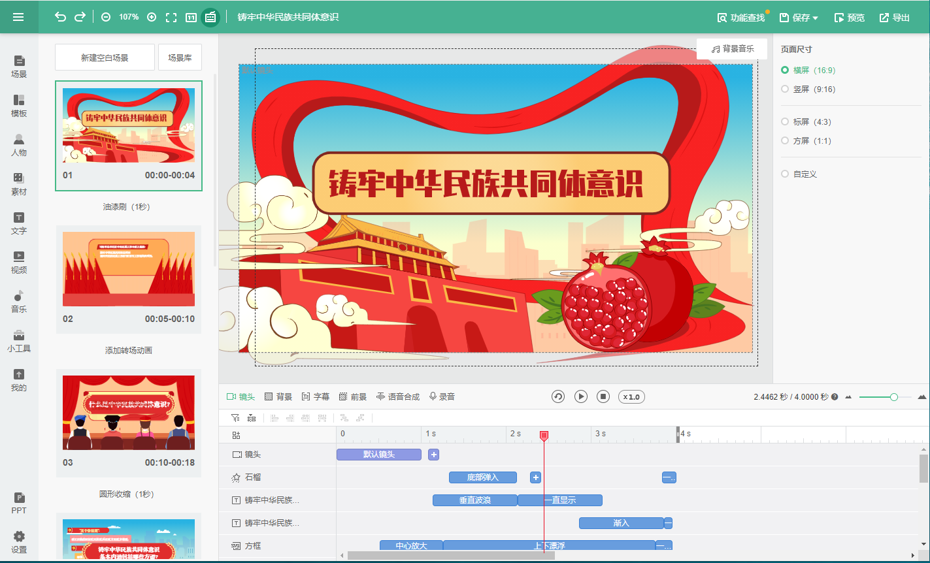
Task: Open 场景库 scene library
Action: tap(180, 57)
